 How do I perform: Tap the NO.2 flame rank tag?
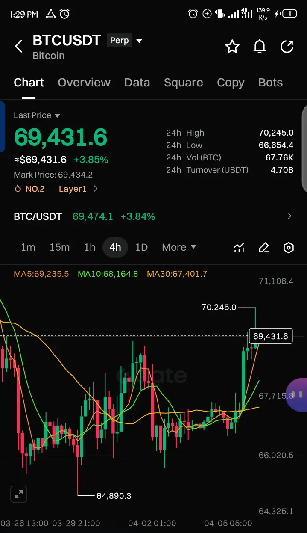coord(29,189)
